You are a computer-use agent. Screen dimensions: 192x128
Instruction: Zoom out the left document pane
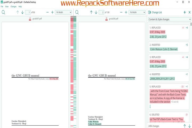click(x=47, y=12)
